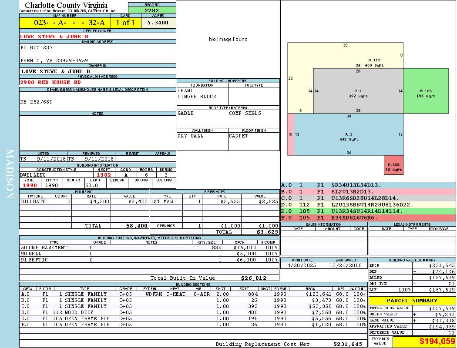Click year built value 1990 in red
Image resolution: width=457 pixels, height=348 pixels.
tap(30, 185)
